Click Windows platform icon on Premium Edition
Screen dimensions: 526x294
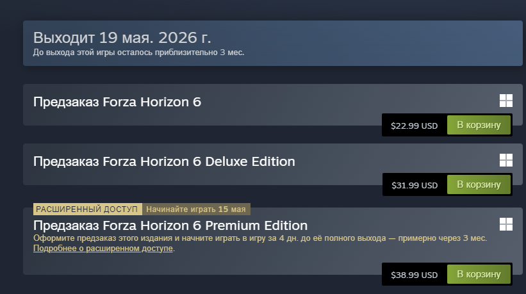506,224
